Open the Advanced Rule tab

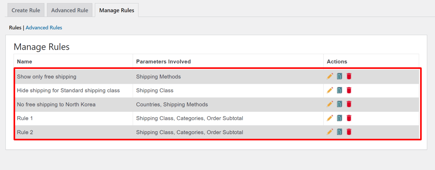point(69,10)
